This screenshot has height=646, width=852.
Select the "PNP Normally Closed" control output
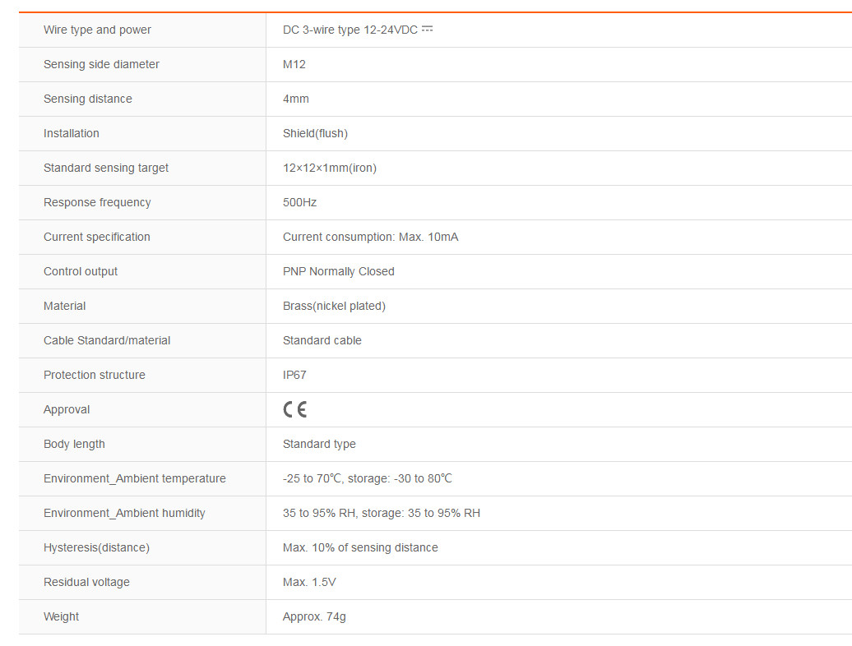339,271
